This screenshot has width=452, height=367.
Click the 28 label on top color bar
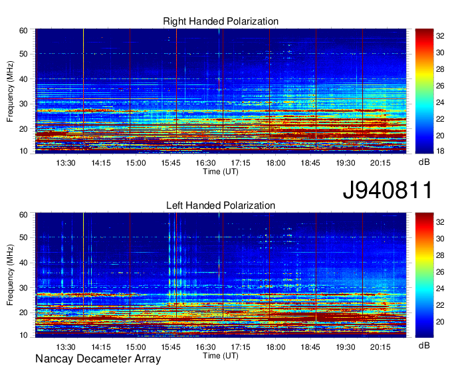pos(440,69)
